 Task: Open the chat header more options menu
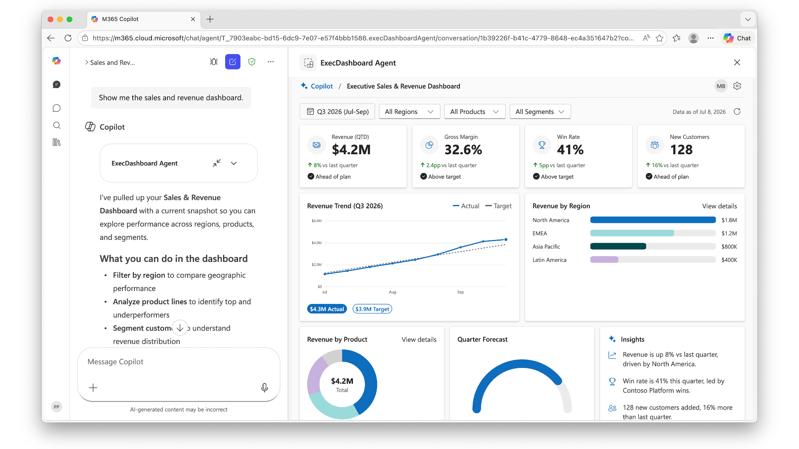pyautogui.click(x=271, y=62)
